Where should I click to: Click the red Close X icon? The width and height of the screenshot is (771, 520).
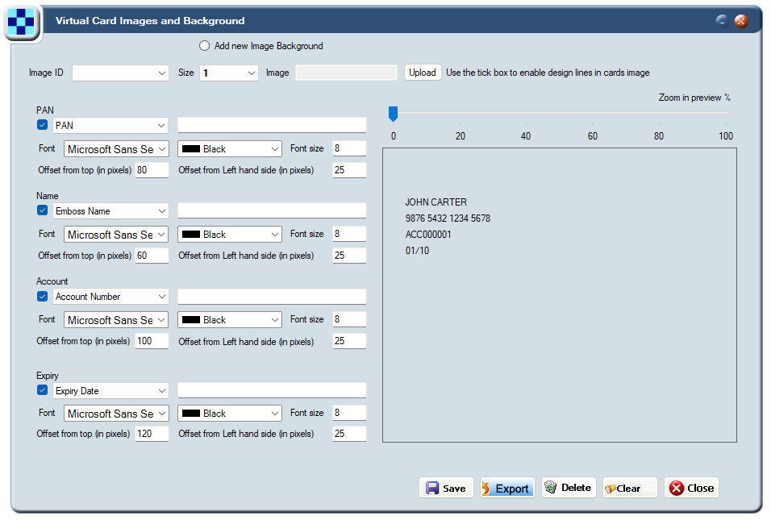click(677, 488)
